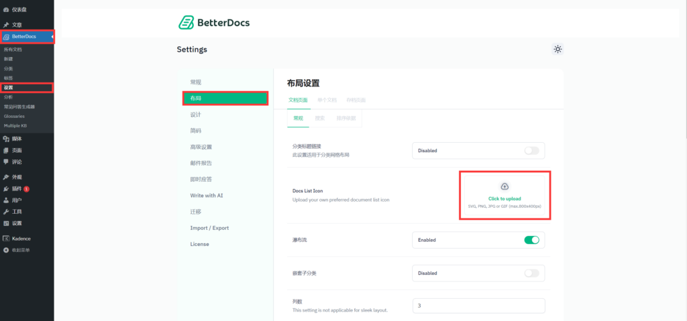The height and width of the screenshot is (321, 687).
Task: Click the Settings page title
Action: [192, 50]
